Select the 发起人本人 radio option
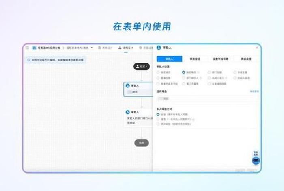Screen dimensions: 284x191 (209, 78)
